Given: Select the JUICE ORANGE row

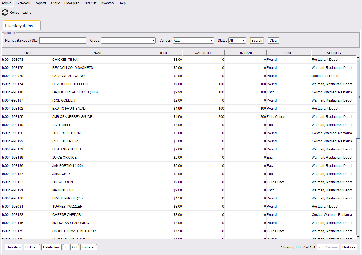Looking at the screenshot, I should [x=179, y=158].
